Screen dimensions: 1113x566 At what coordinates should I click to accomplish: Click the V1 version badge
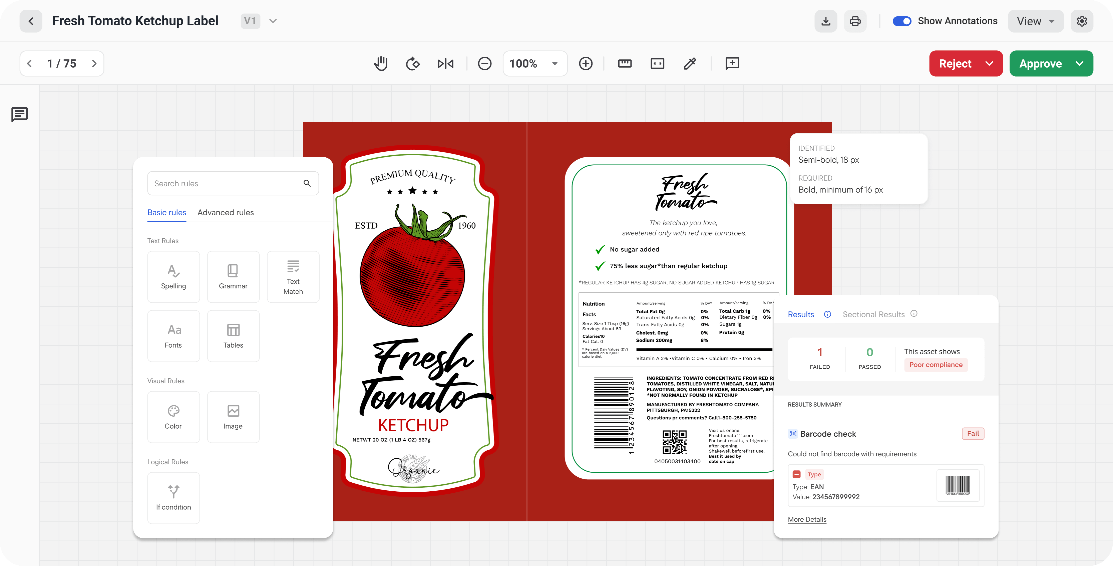point(250,21)
